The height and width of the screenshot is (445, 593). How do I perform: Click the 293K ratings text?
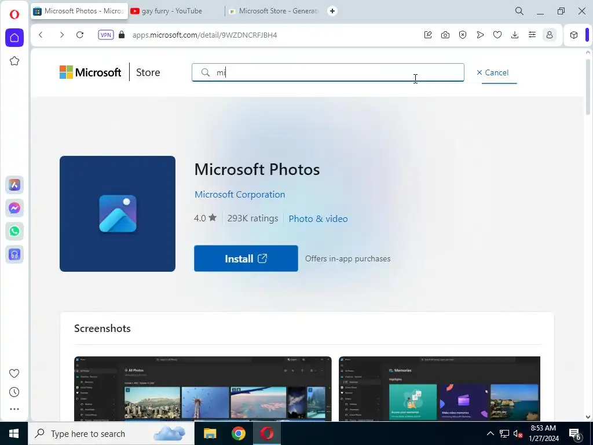[252, 218]
